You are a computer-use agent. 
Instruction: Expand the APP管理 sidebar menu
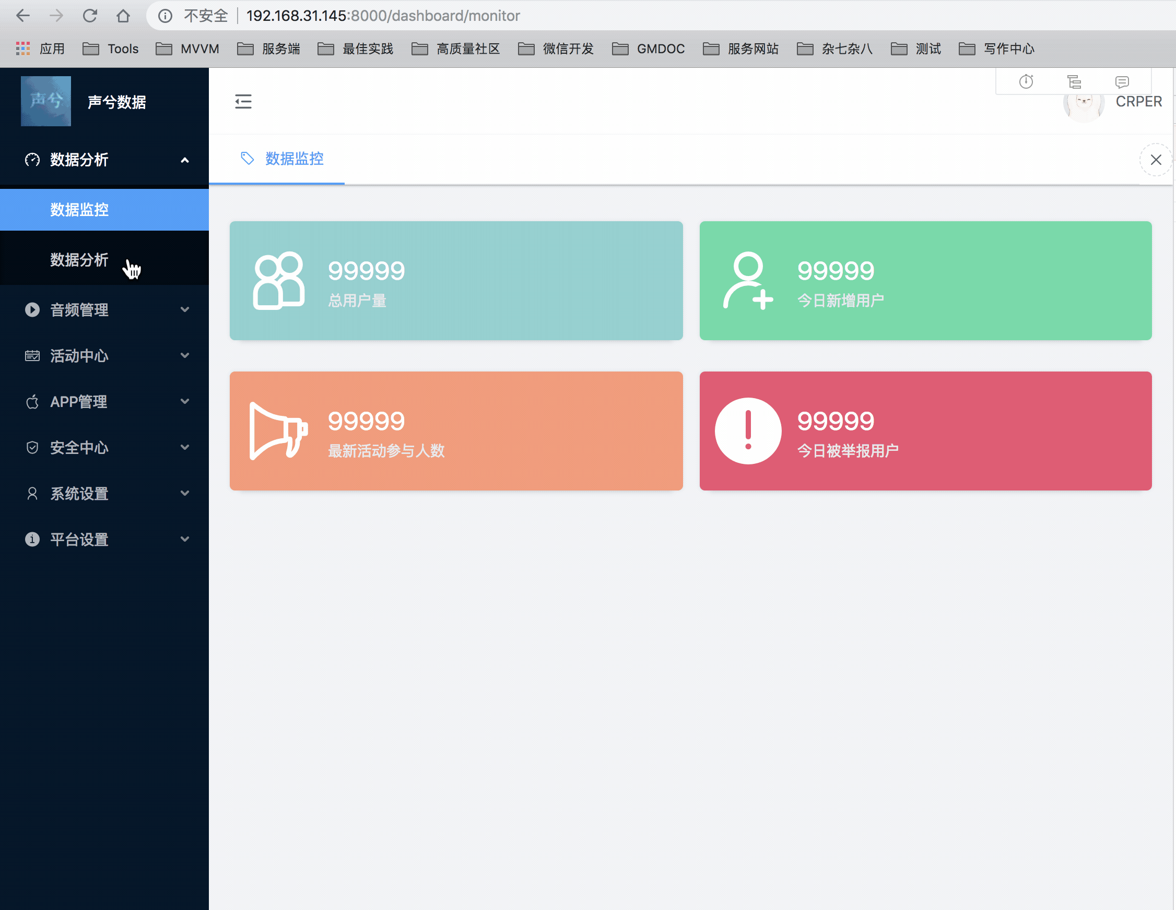185,401
